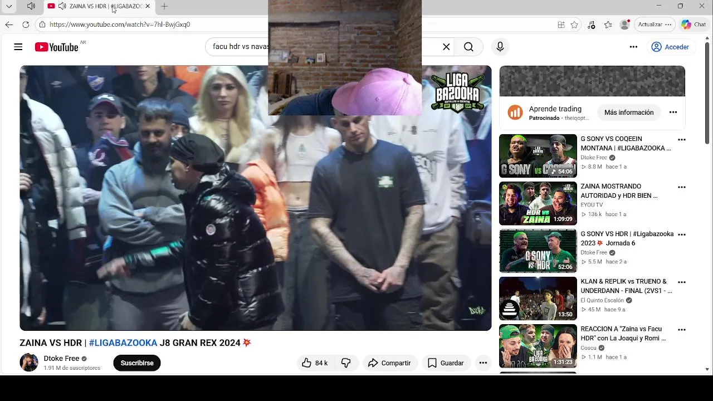Share the video with Compartir
The width and height of the screenshot is (713, 401).
tap(390, 363)
